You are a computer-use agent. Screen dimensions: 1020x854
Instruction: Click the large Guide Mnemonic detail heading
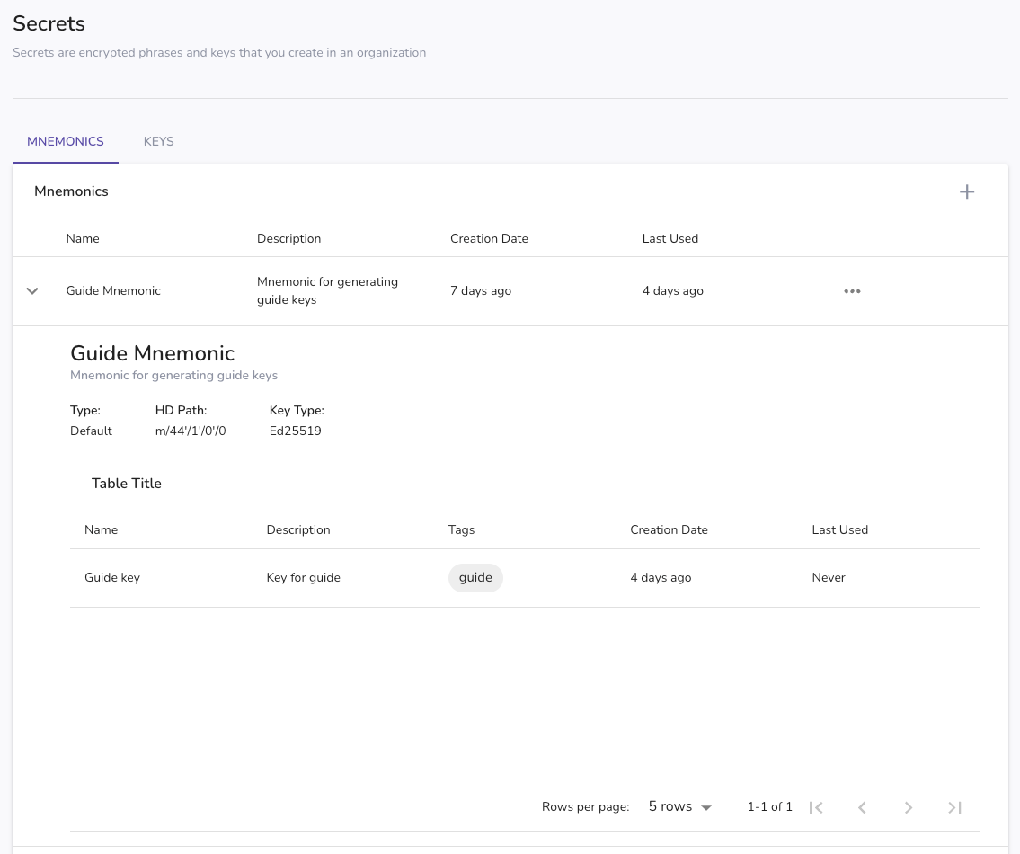(152, 352)
